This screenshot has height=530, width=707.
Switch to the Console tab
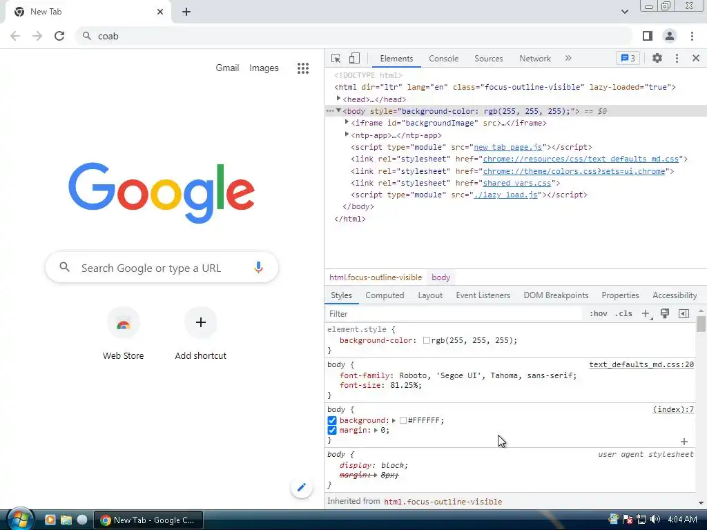[444, 59]
